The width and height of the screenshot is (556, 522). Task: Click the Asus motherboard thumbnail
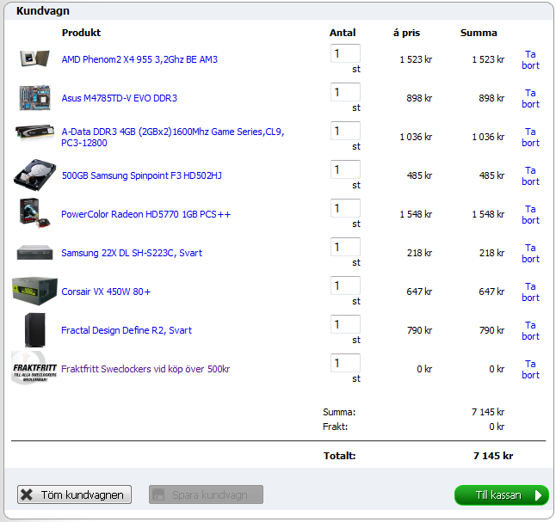tap(34, 97)
